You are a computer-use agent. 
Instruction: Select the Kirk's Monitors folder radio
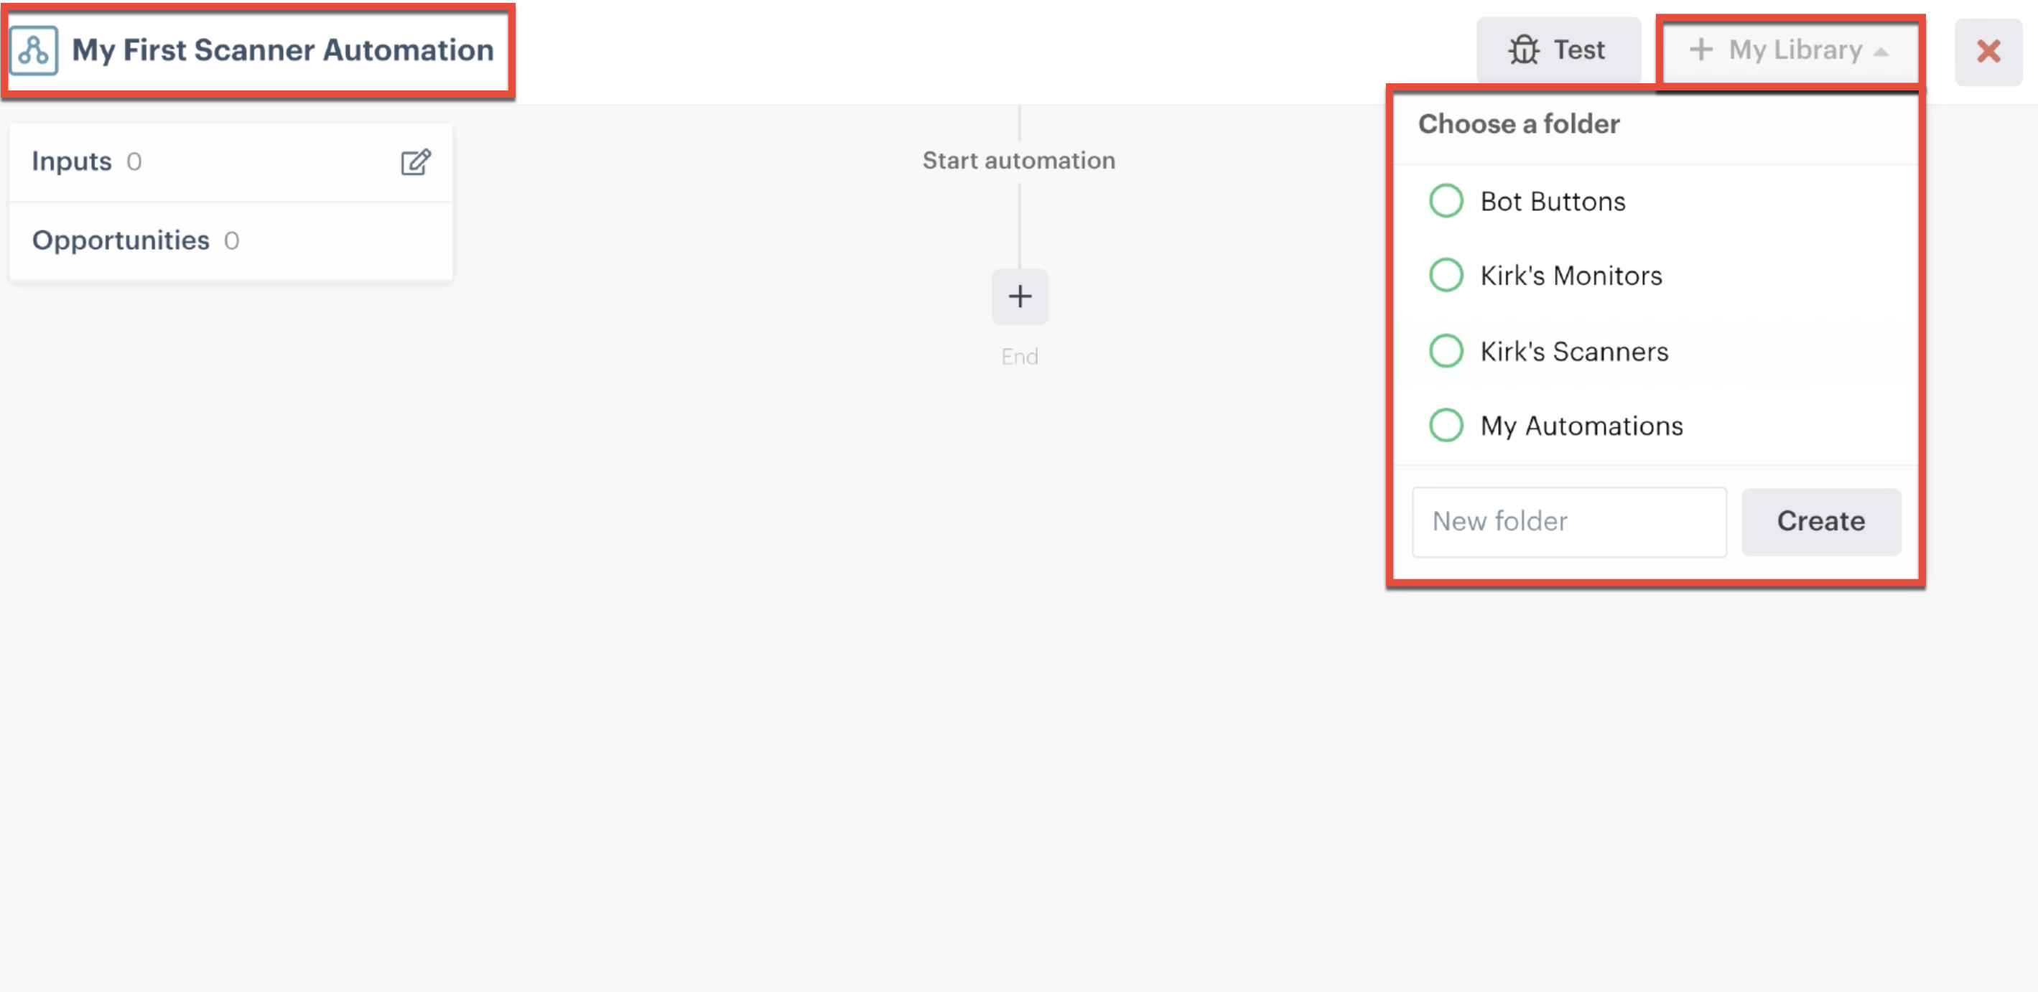1446,276
